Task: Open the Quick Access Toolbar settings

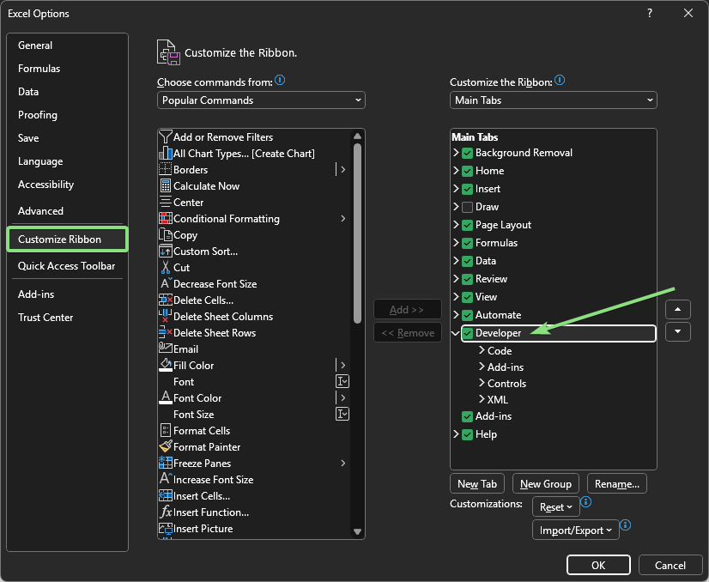Action: tap(65, 266)
